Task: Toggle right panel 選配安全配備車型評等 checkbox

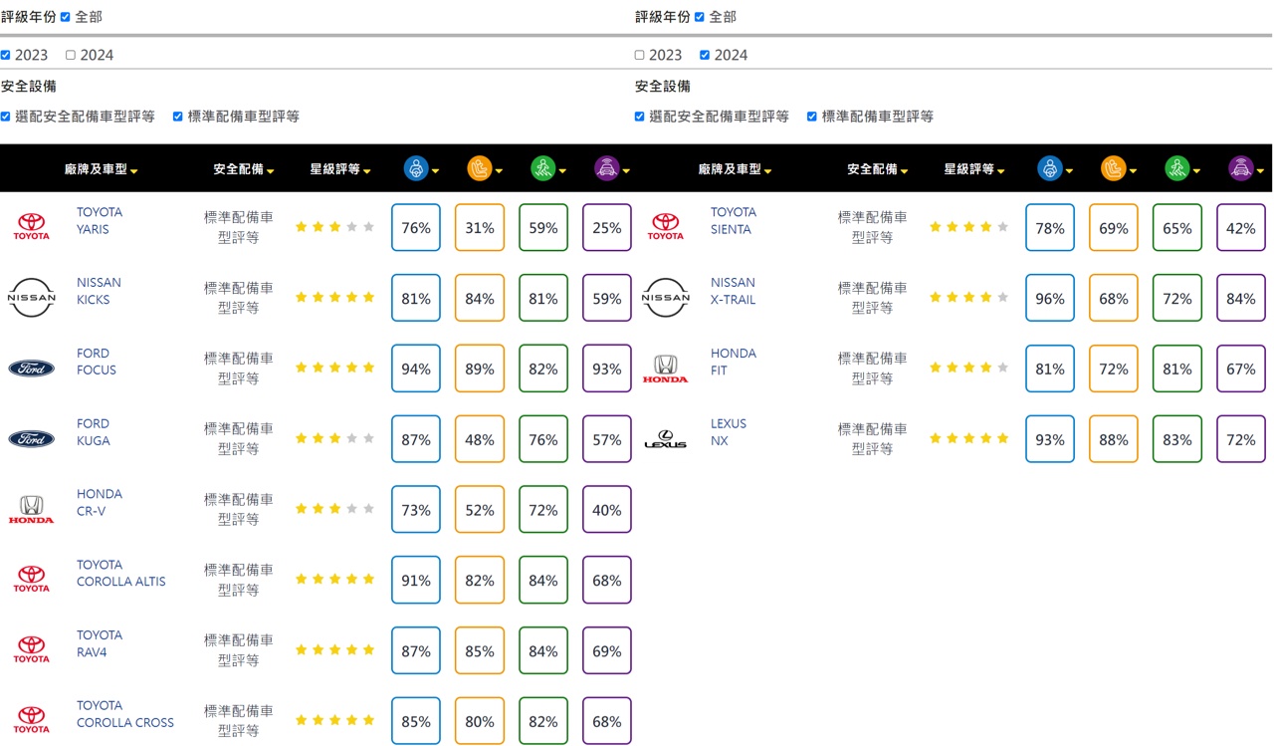Action: 640,117
